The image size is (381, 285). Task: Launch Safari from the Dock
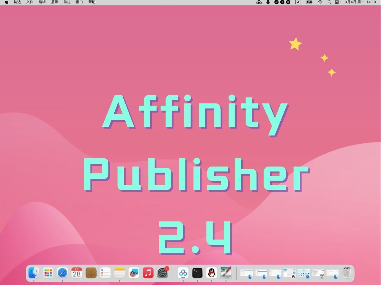tap(63, 273)
